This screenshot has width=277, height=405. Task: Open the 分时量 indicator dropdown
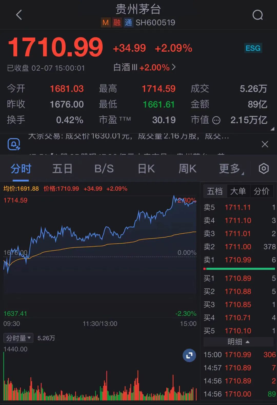click(x=18, y=338)
